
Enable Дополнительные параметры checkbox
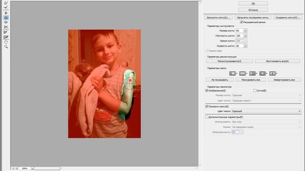click(x=207, y=117)
